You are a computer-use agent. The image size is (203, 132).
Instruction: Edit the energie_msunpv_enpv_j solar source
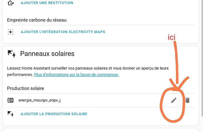(174, 100)
